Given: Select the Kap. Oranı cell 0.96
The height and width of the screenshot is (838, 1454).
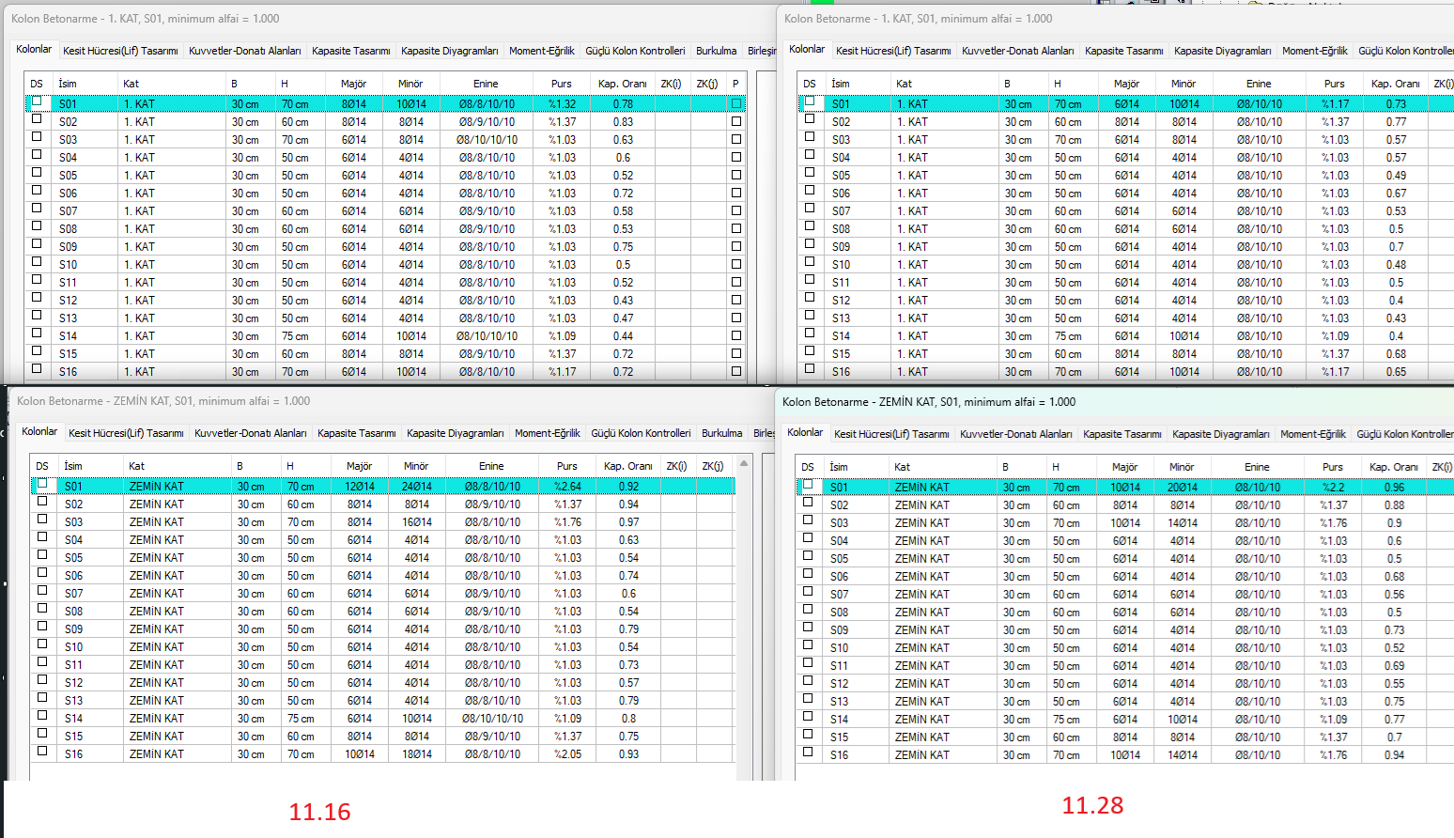Looking at the screenshot, I should pyautogui.click(x=1394, y=488).
